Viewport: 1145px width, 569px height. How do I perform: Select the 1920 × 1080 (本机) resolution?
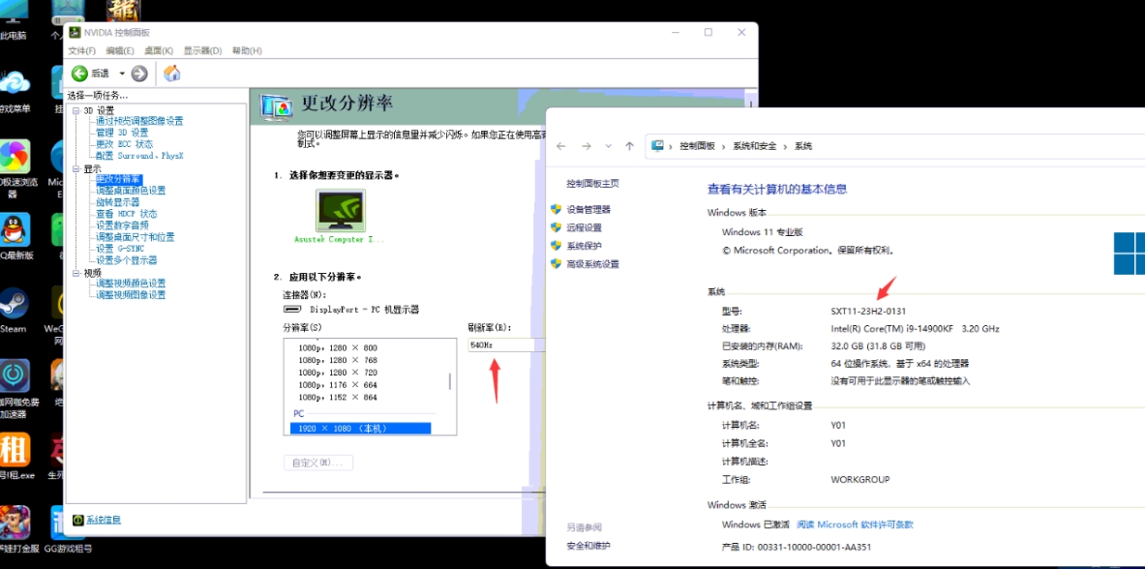pos(360,428)
